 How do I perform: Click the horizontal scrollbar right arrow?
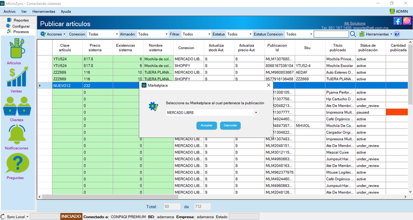point(405,197)
